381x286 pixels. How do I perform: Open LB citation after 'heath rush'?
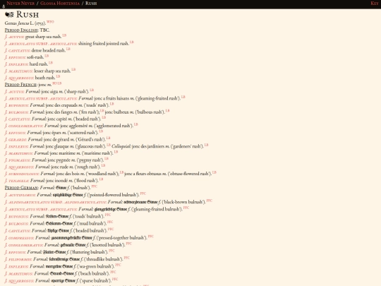click(58, 76)
